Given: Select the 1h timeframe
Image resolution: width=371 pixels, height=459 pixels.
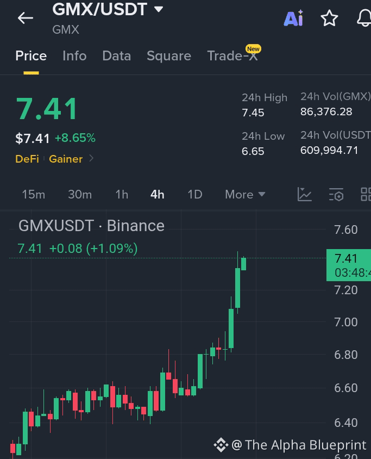Looking at the screenshot, I should [x=122, y=194].
